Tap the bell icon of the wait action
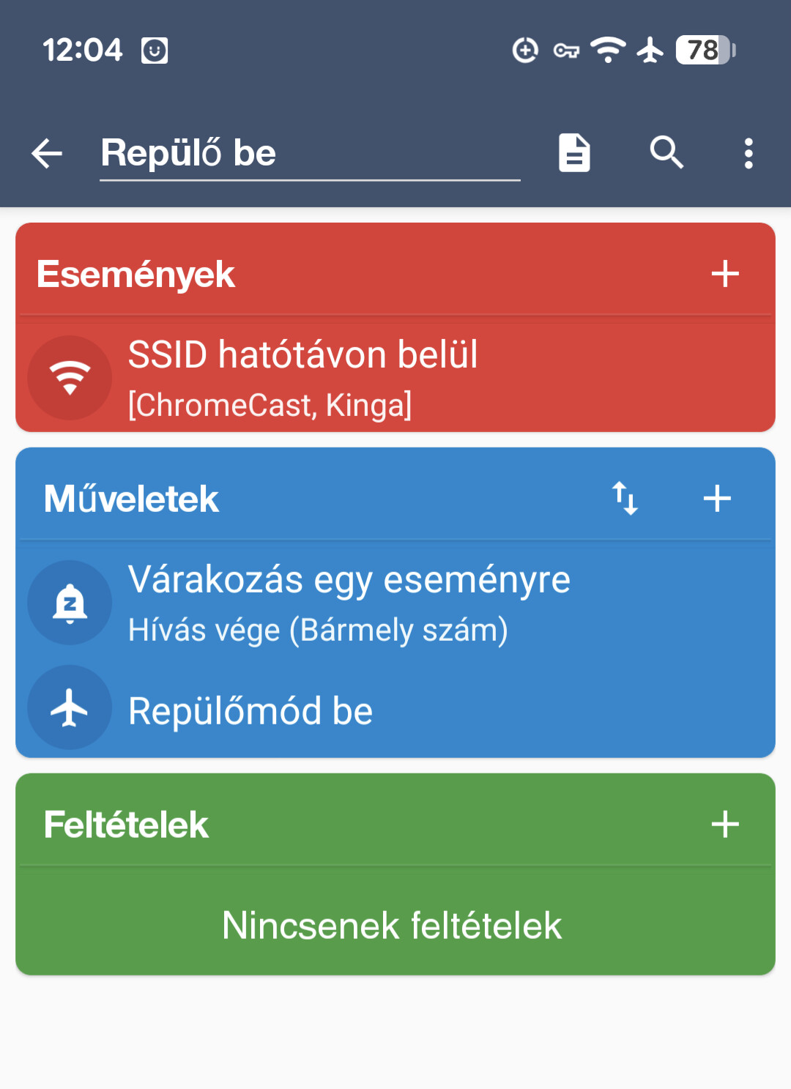Image resolution: width=791 pixels, height=1089 pixels. pos(70,603)
